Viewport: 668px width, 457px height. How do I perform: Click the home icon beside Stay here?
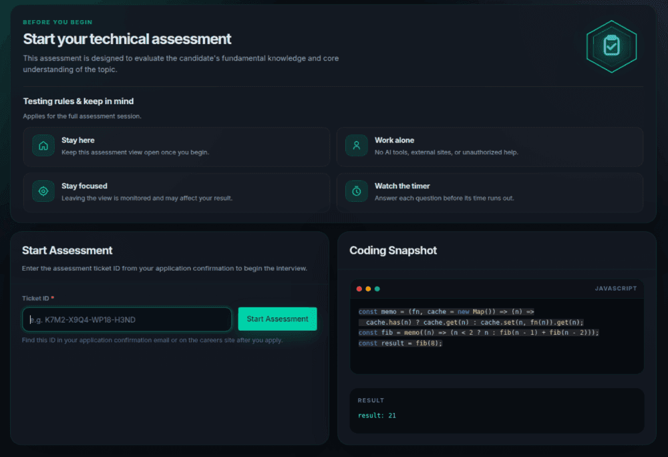click(x=43, y=146)
